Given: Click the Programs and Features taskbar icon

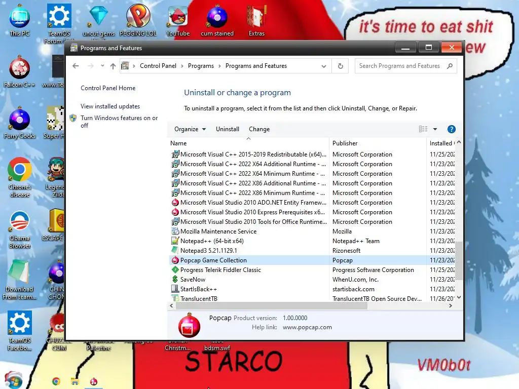Looking at the screenshot, I should [x=94, y=381].
